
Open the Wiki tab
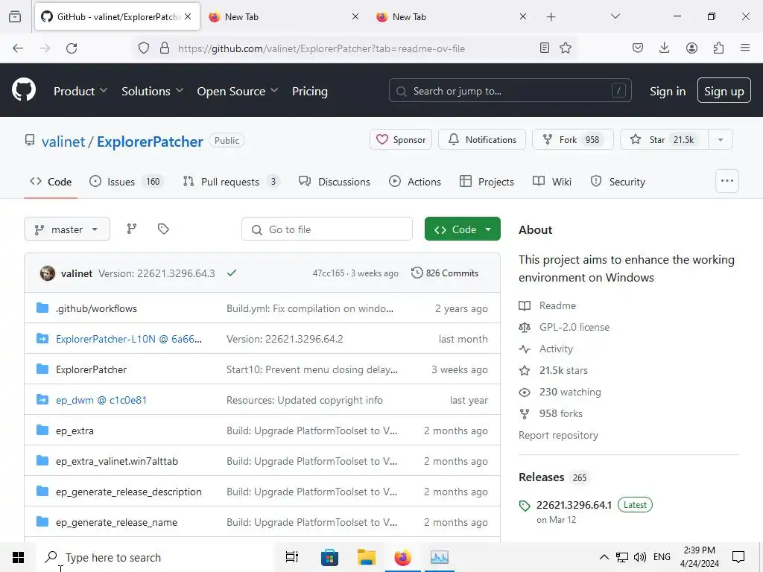[x=552, y=182]
